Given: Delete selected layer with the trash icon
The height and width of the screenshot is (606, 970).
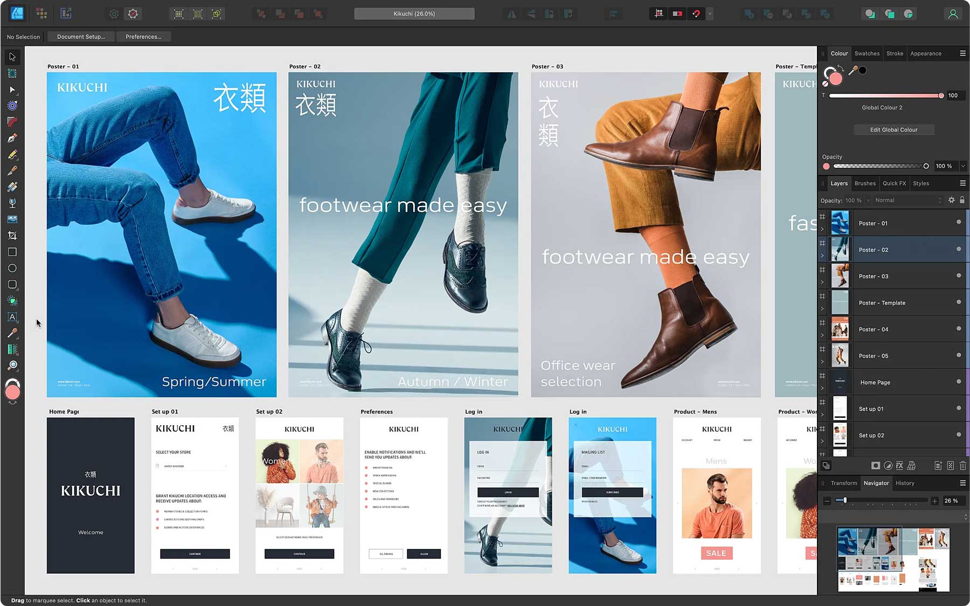Looking at the screenshot, I should [963, 465].
